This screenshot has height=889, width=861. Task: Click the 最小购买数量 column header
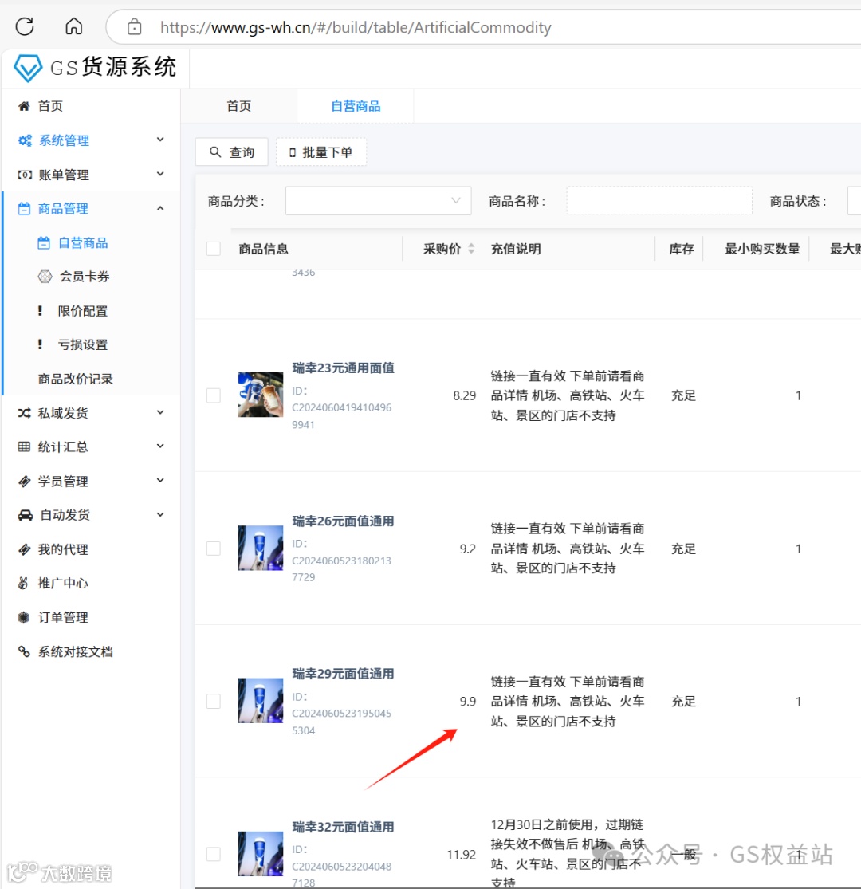(762, 248)
